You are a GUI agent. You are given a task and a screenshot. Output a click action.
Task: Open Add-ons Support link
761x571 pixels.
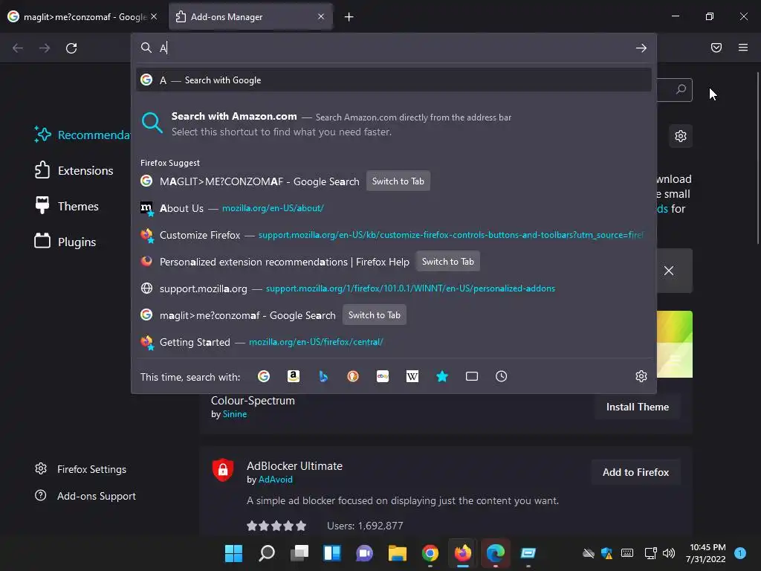pos(85,496)
